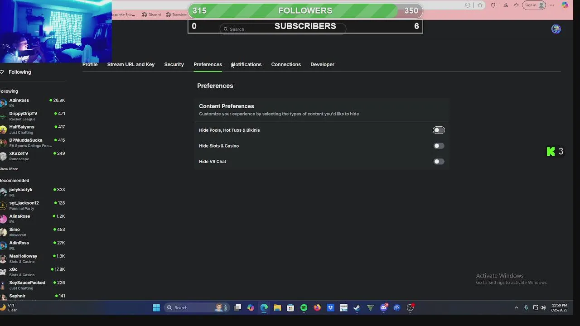Image resolution: width=580 pixels, height=326 pixels.
Task: Open the Security tab
Action: 174,64
